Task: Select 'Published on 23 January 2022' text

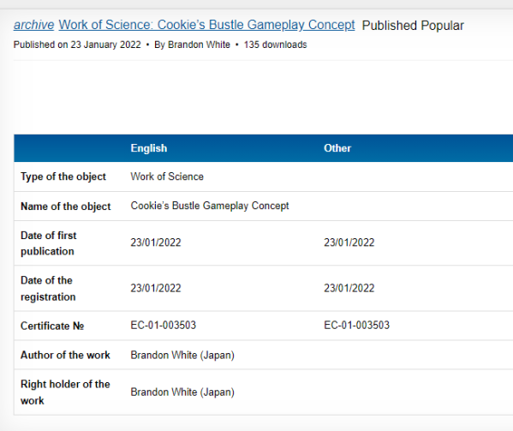Action: [x=77, y=45]
